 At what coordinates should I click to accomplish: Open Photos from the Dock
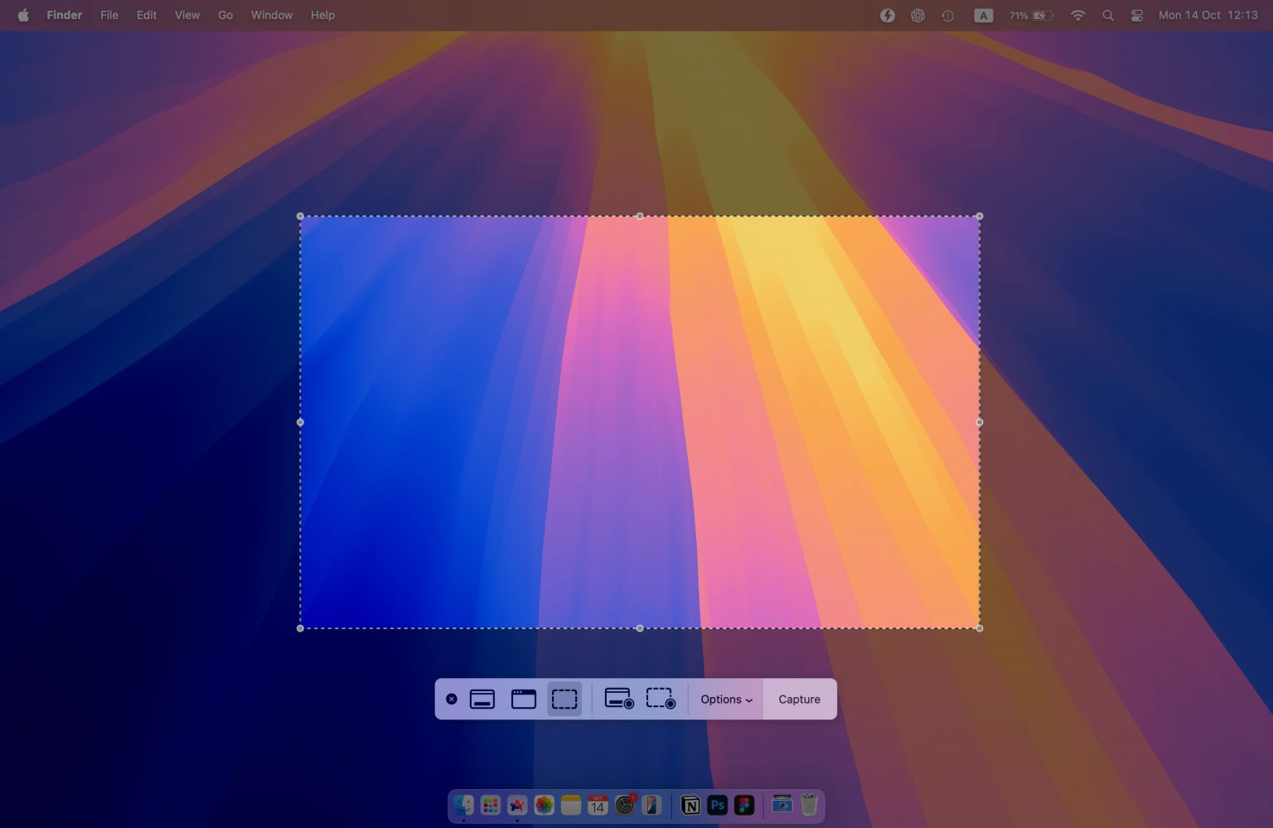543,804
